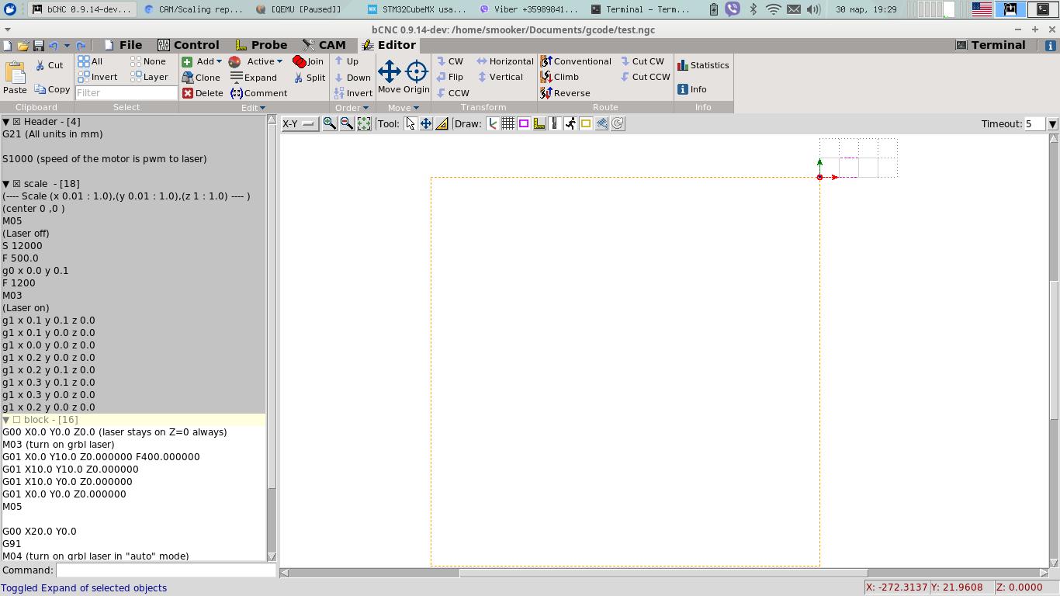
Task: Open the Statistics info tool
Action: coord(703,65)
